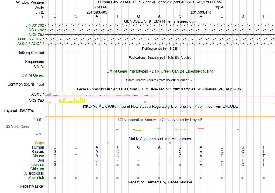Image resolution: width=275 pixels, height=193 pixels.
Task: Open Publications: Sequences in Scientific Articles title
Action: click(160, 57)
